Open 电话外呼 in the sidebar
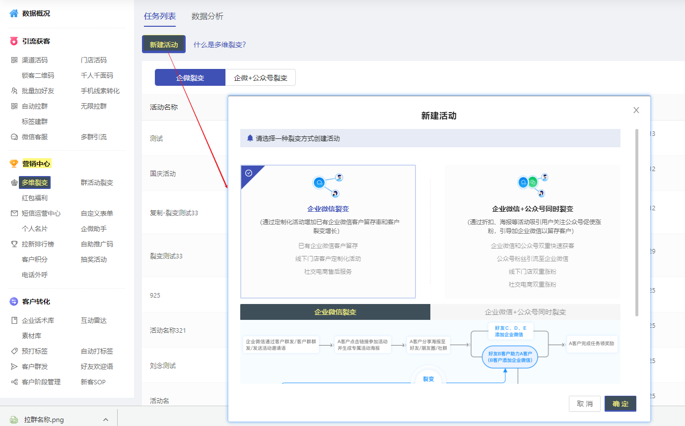The width and height of the screenshot is (685, 426). point(35,275)
